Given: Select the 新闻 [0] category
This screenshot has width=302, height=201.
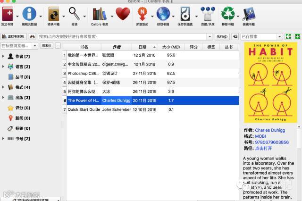Looking at the screenshot, I should tap(19, 118).
